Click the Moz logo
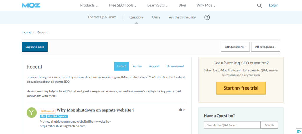Viewport: 302px width, 134px height. (31, 5)
